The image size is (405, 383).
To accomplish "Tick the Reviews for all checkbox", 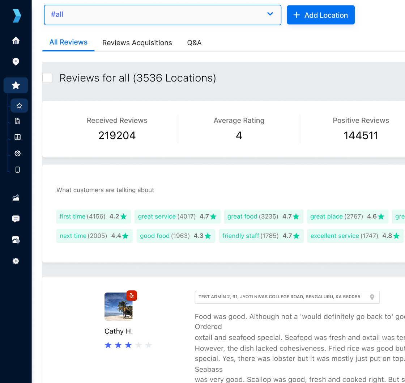I will [x=47, y=78].
